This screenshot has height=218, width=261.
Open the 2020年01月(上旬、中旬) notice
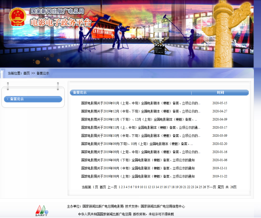tap(141, 103)
